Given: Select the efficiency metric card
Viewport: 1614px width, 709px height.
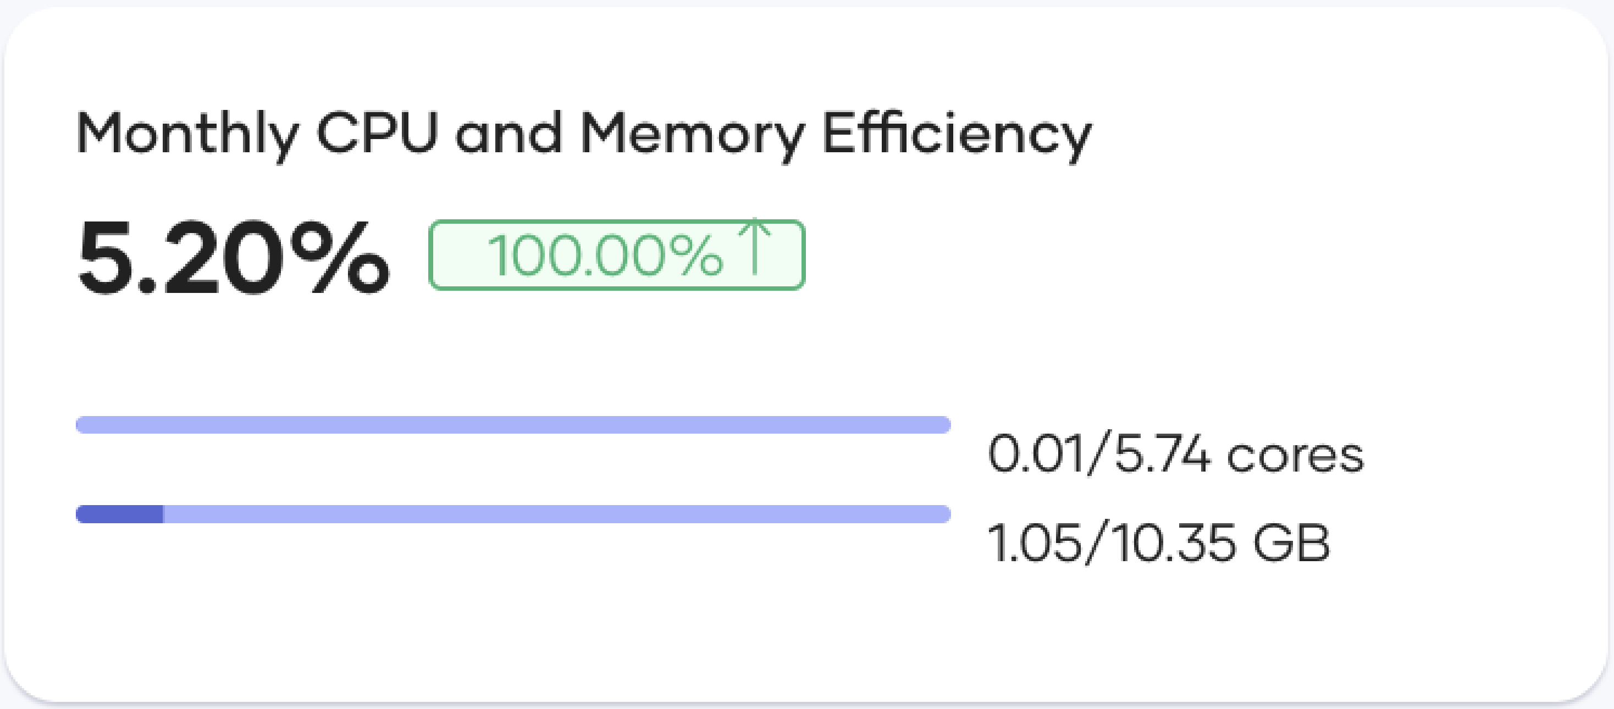Looking at the screenshot, I should pyautogui.click(x=807, y=354).
